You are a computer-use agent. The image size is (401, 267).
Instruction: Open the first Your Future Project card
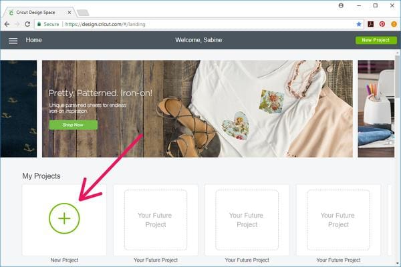pos(156,220)
